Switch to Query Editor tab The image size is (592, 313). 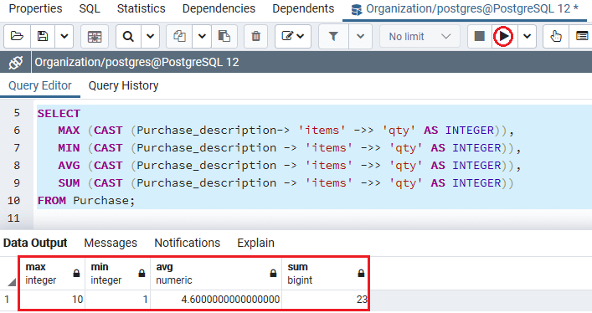[x=40, y=85]
